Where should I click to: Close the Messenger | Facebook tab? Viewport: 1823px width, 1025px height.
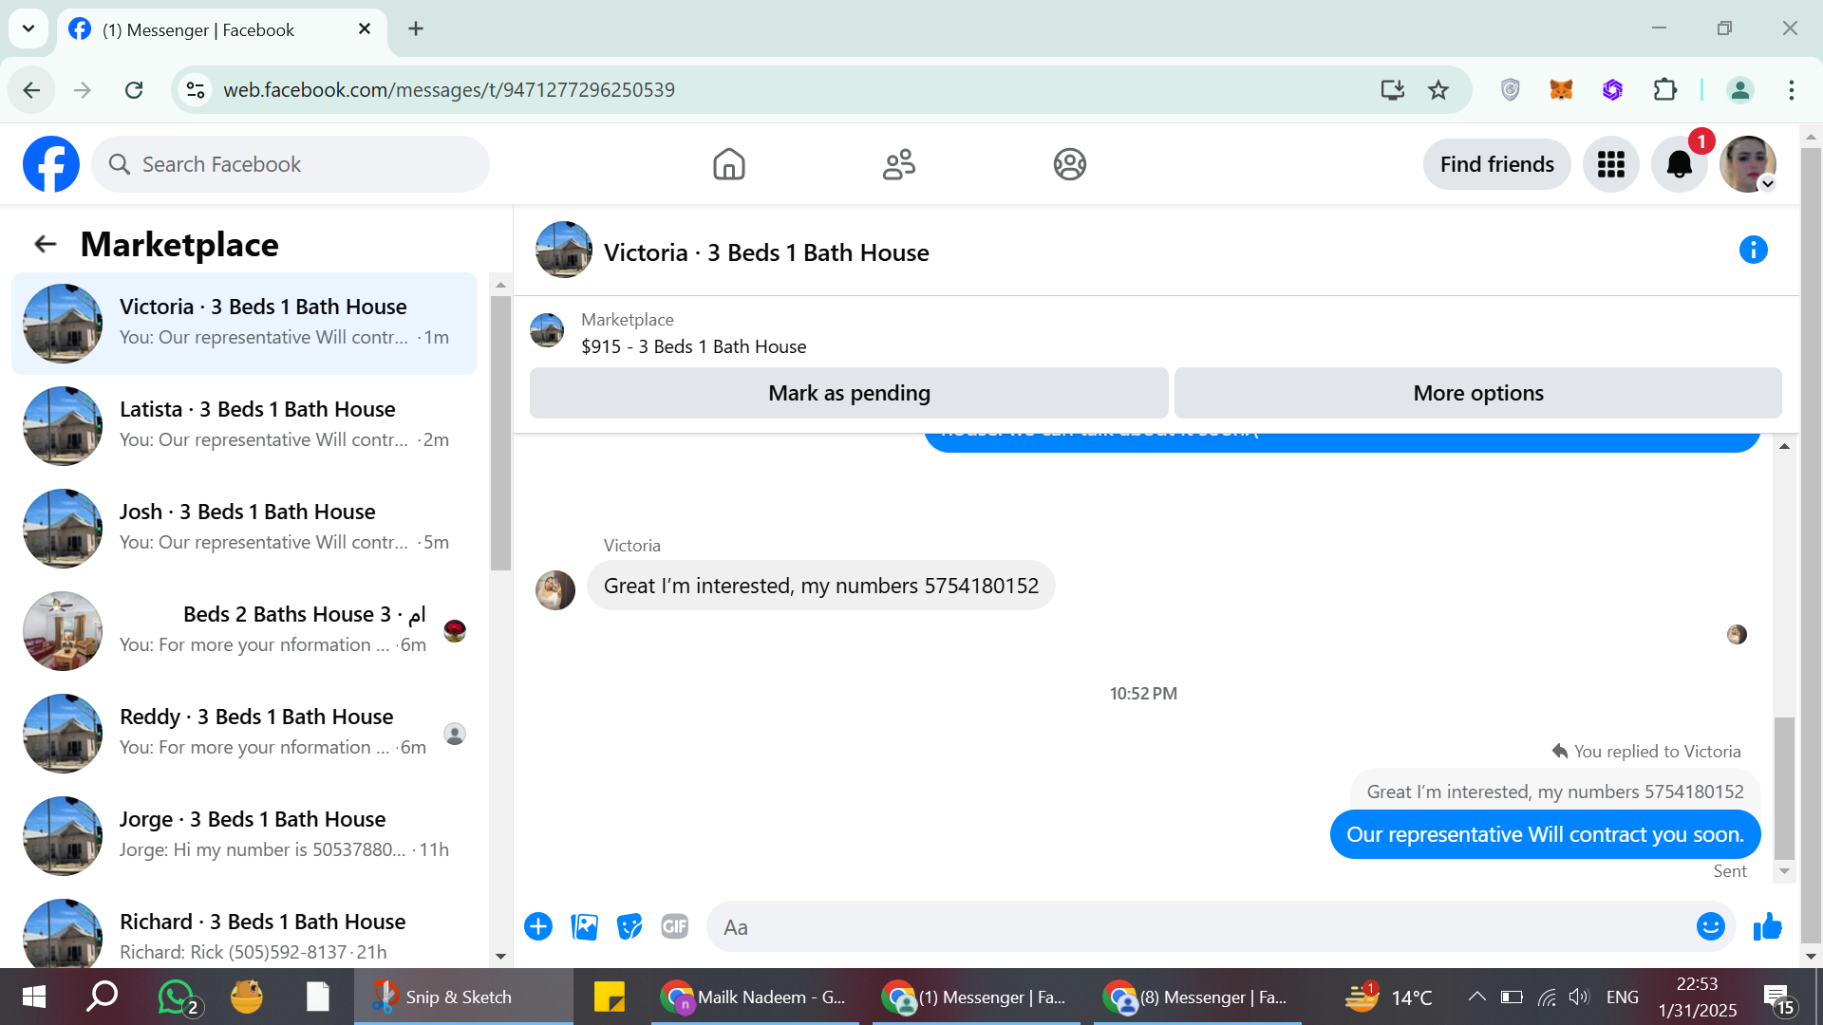click(x=365, y=29)
